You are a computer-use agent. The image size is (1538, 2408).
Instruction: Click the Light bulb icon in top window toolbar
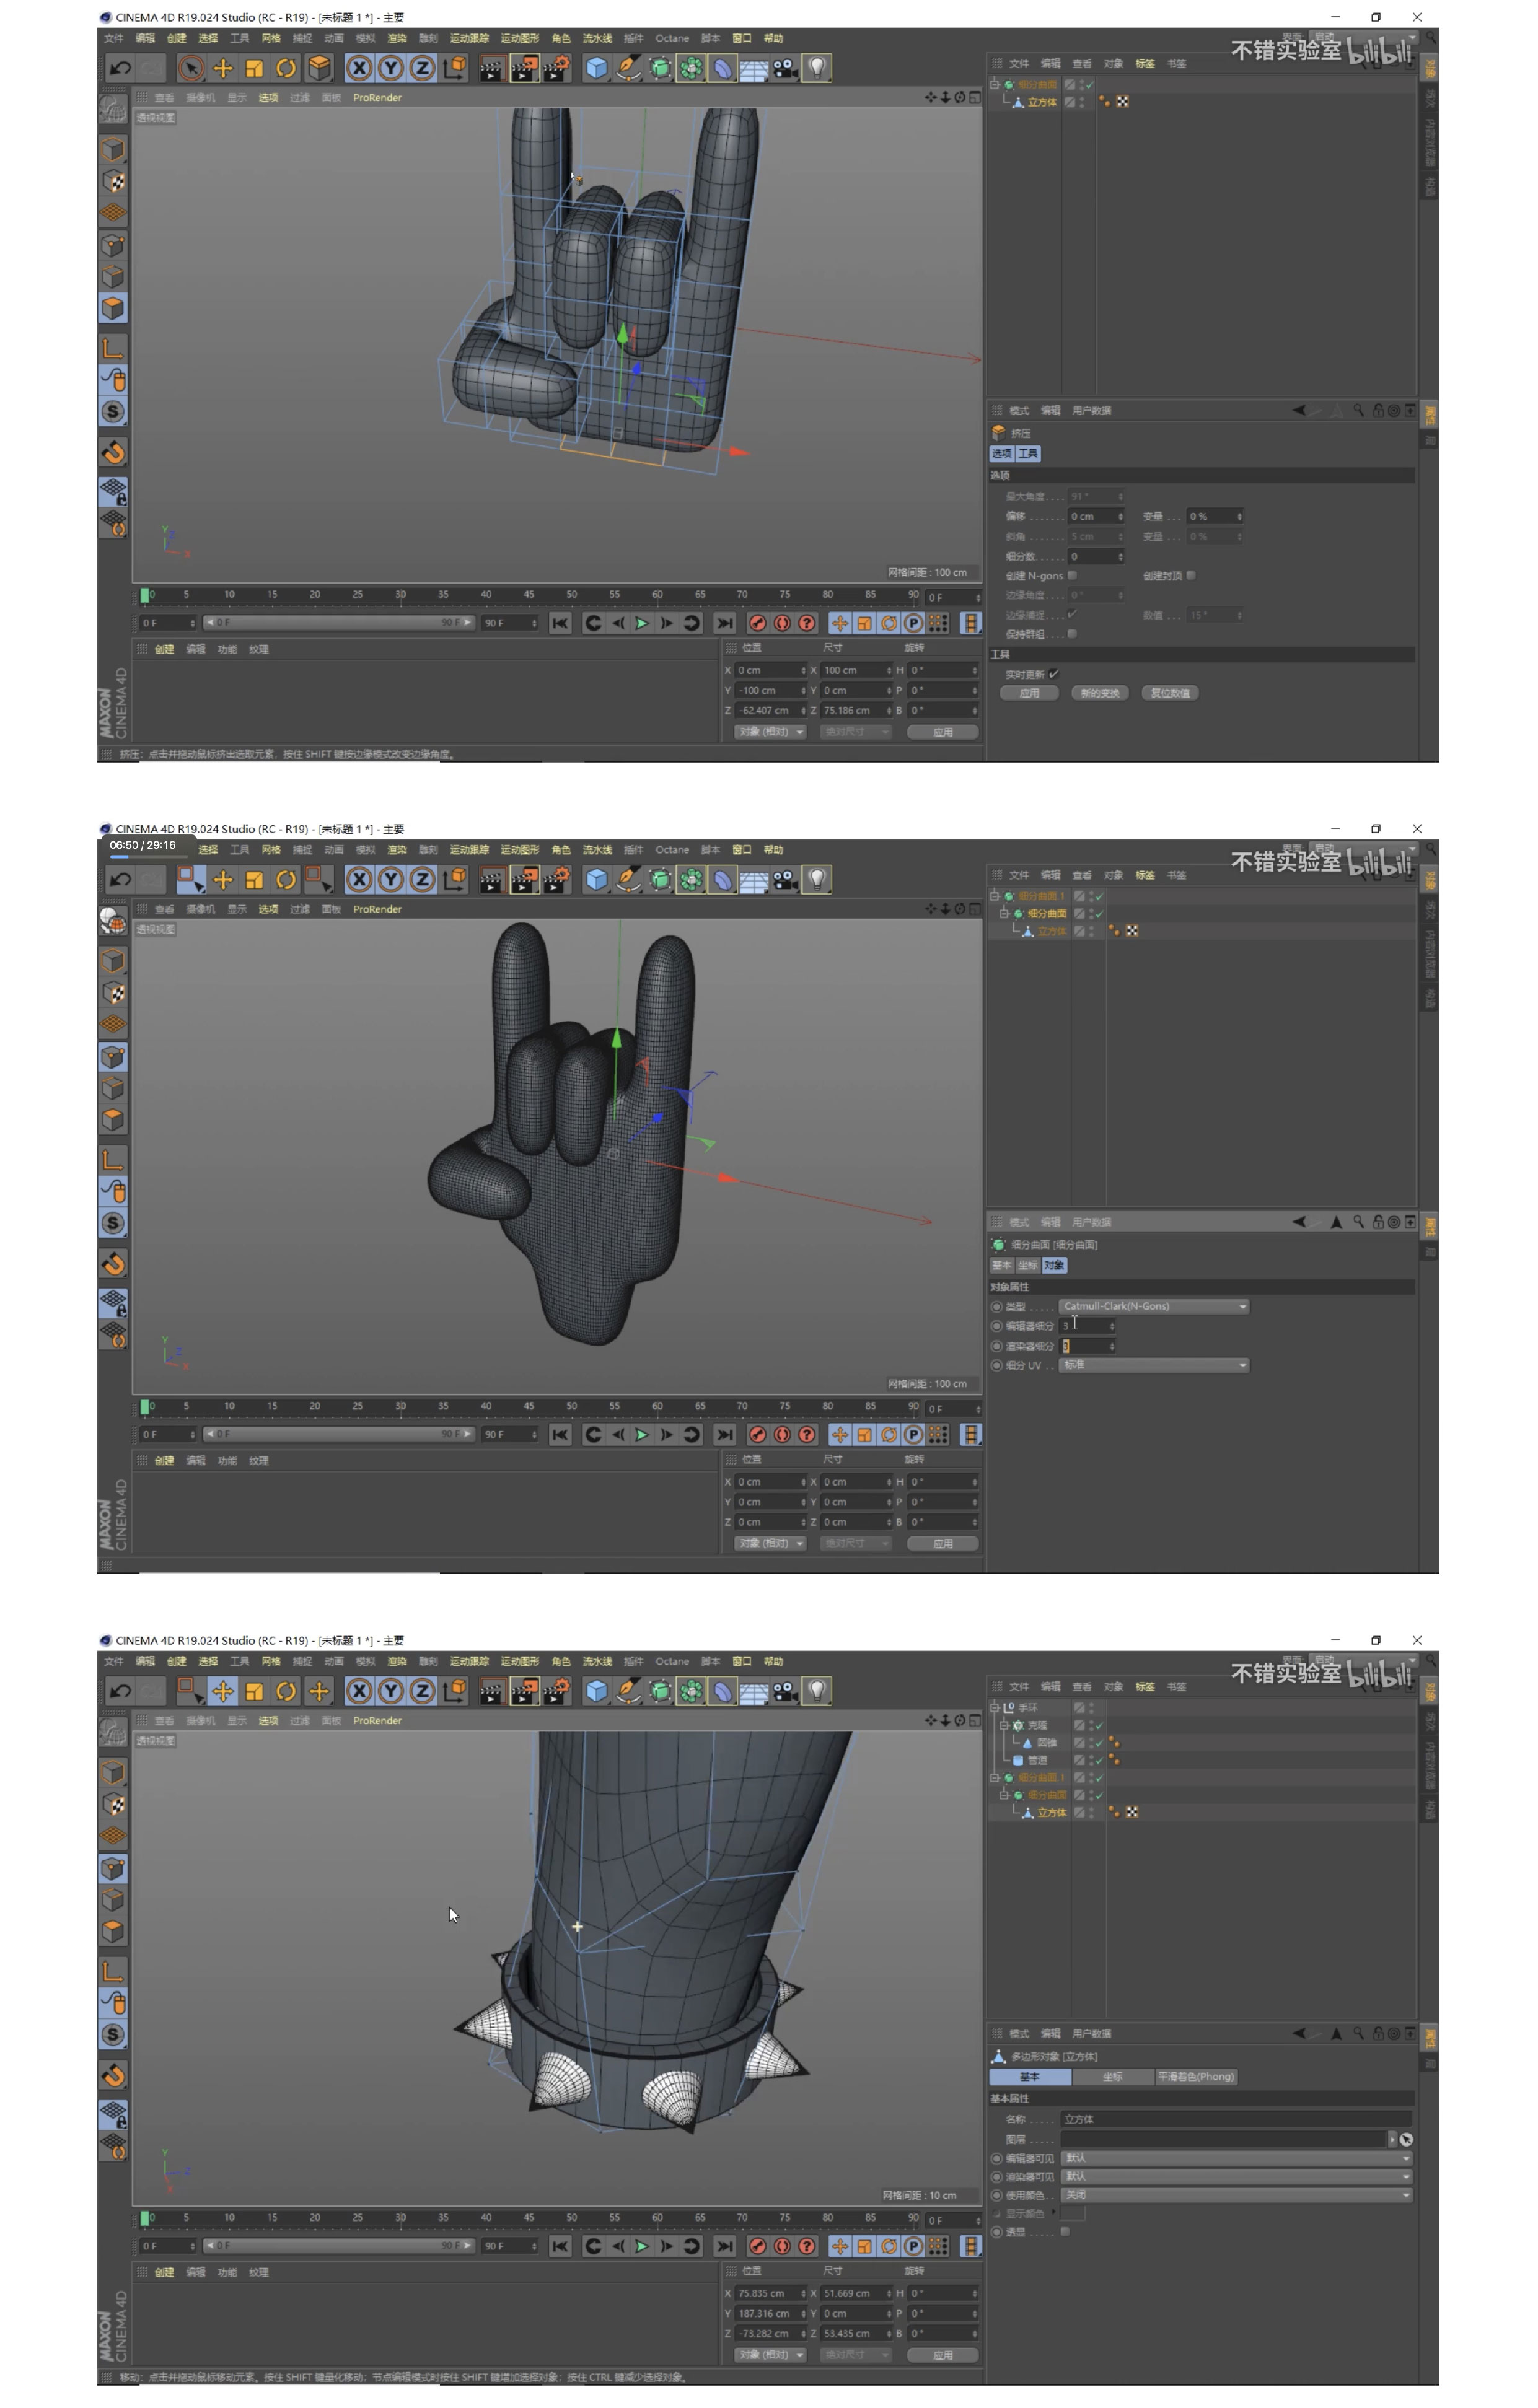[817, 68]
